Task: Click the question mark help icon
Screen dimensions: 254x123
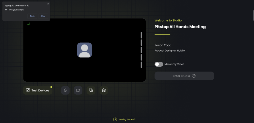Action: click(115, 119)
